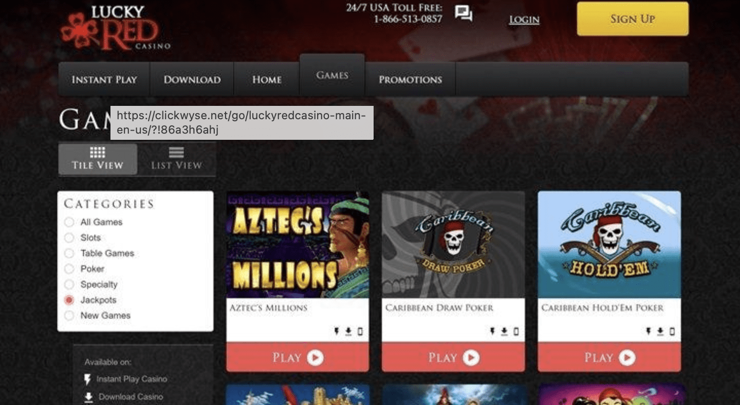
Task: Go to the Home nav tab
Action: coord(267,79)
